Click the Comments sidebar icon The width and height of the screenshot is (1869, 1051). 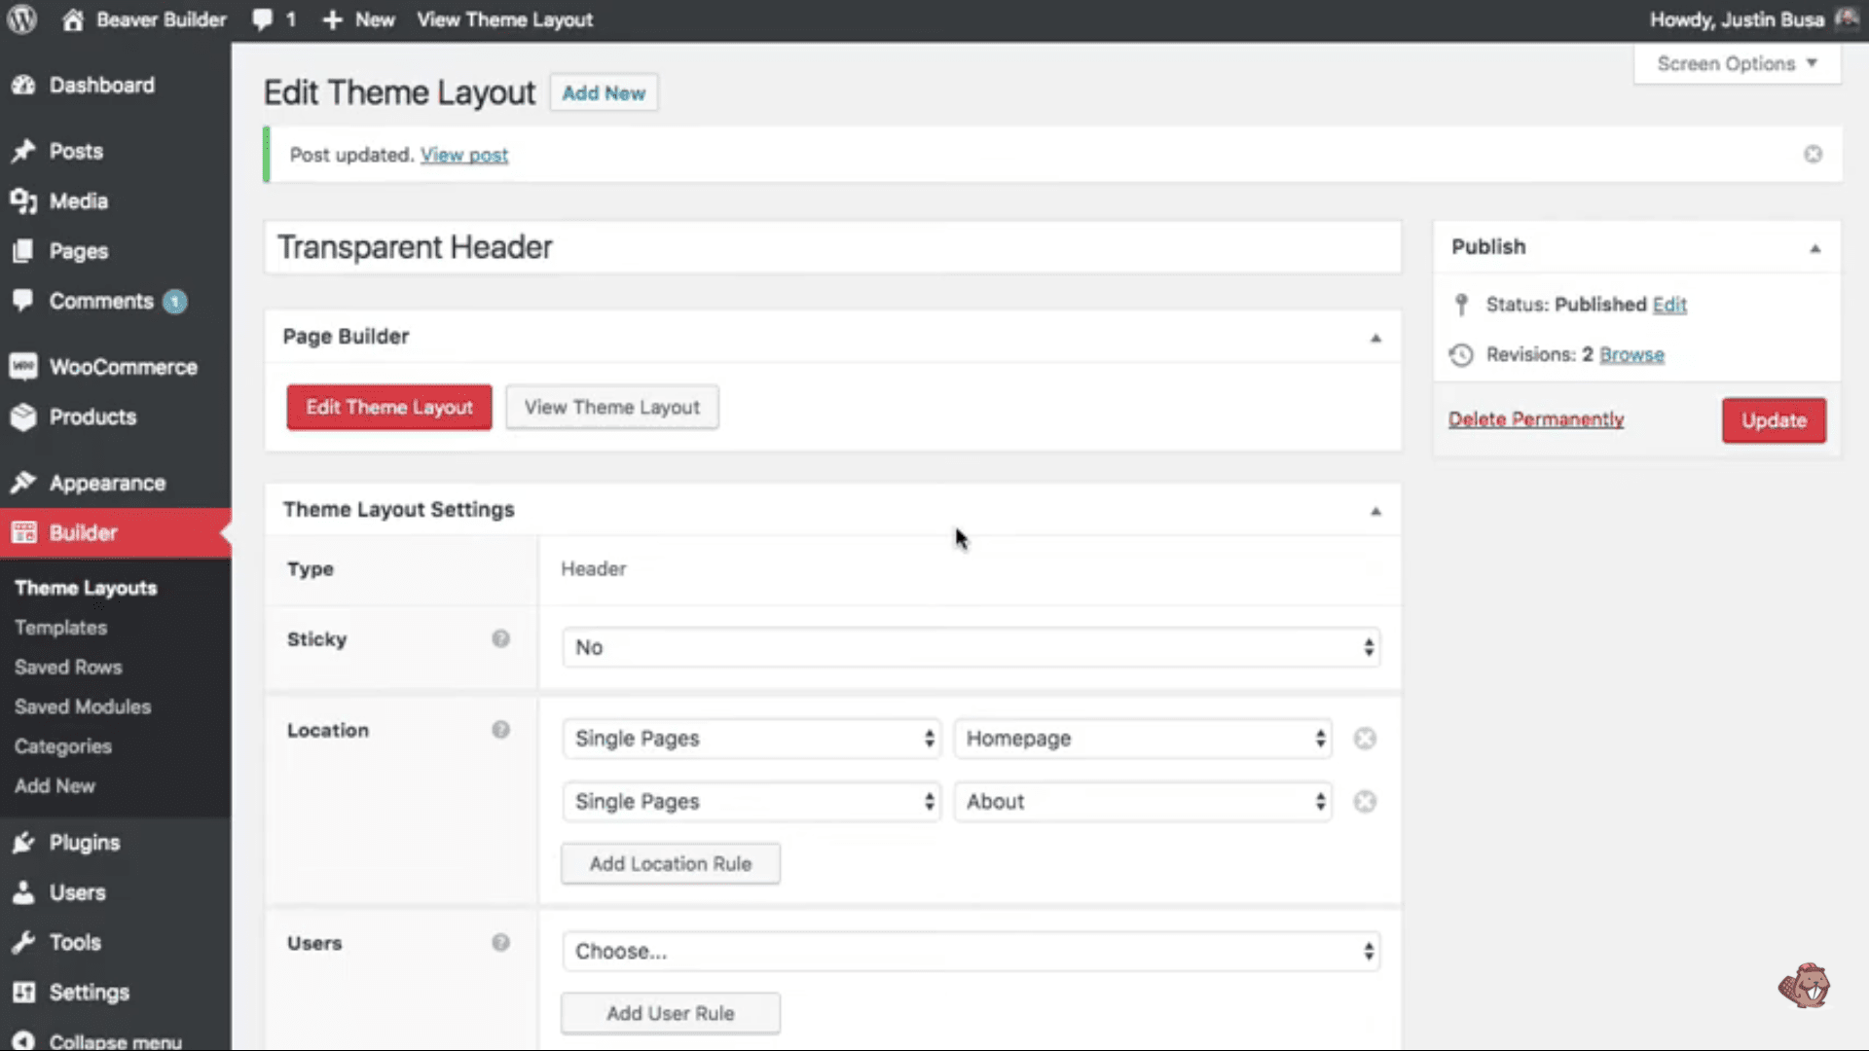23,301
